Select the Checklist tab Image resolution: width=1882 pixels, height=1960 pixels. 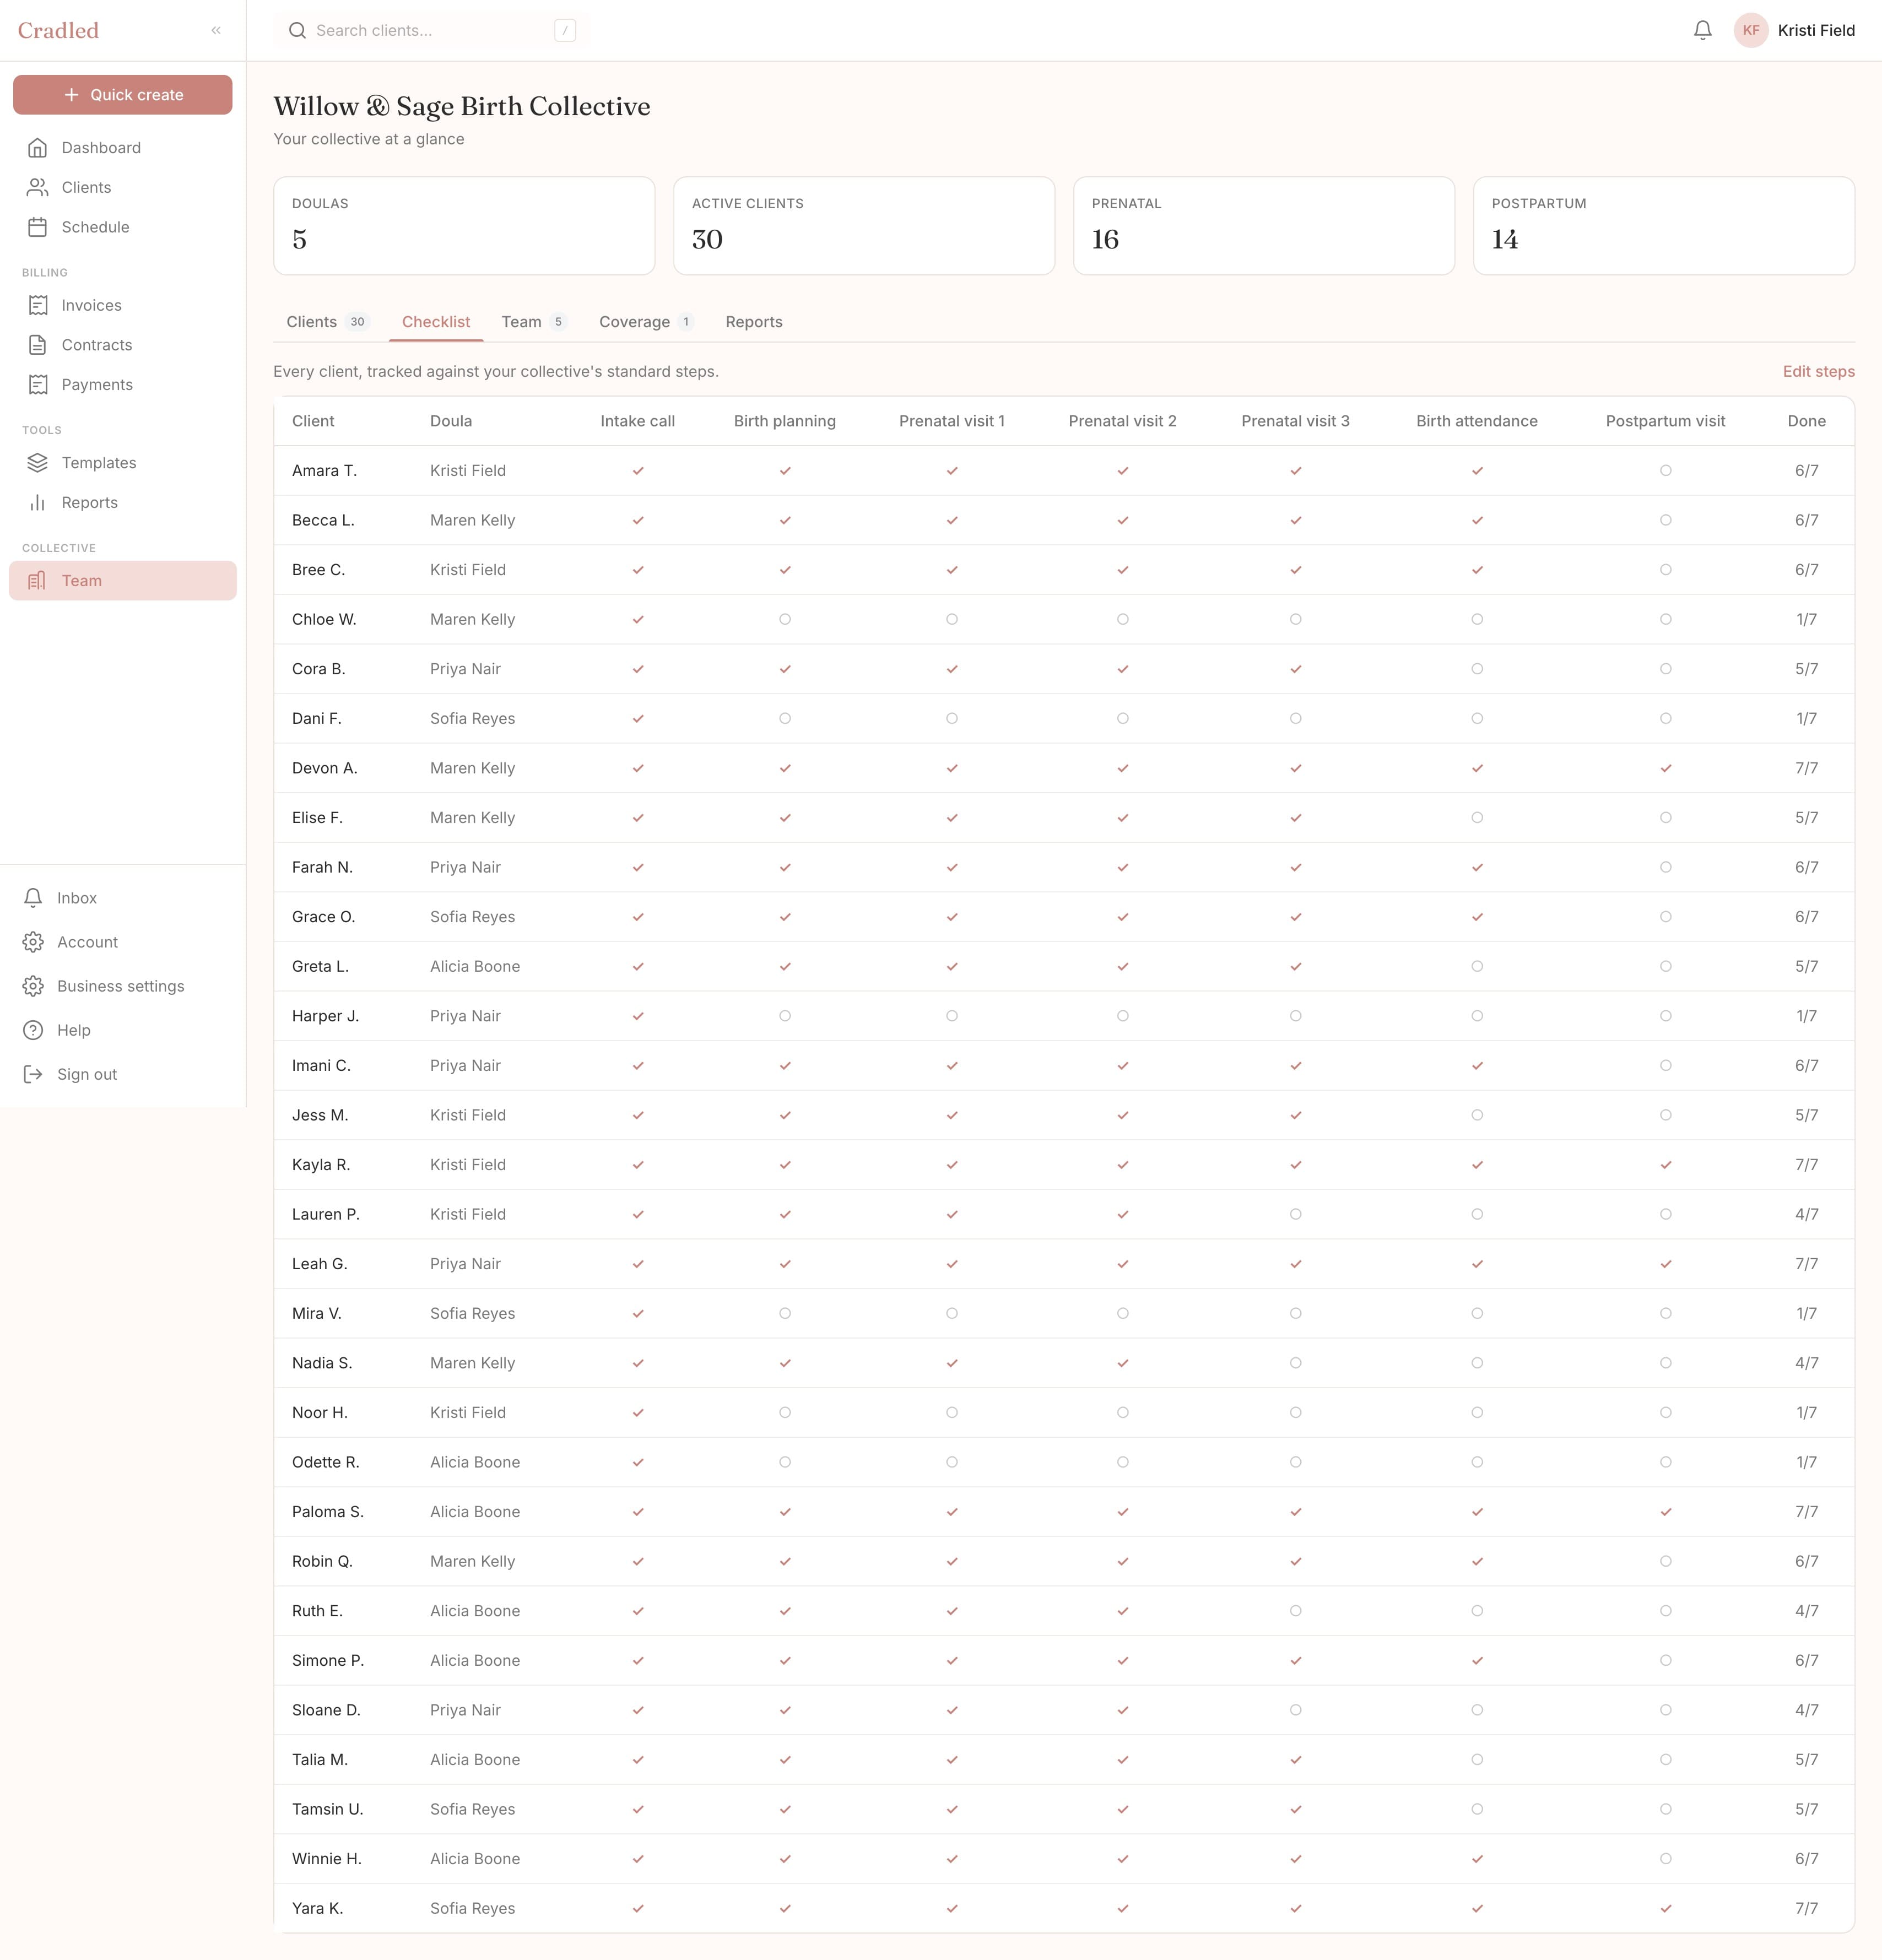coord(436,322)
